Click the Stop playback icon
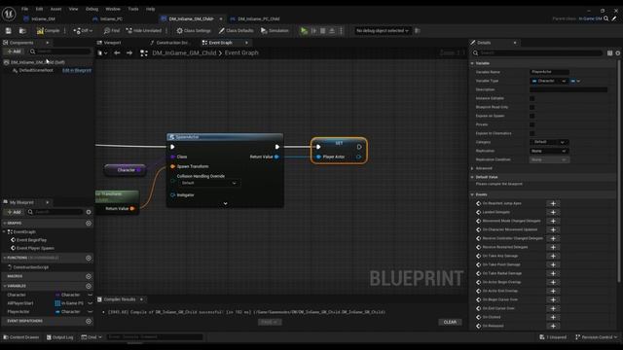Viewport: 623px width, 350px height. coord(323,30)
